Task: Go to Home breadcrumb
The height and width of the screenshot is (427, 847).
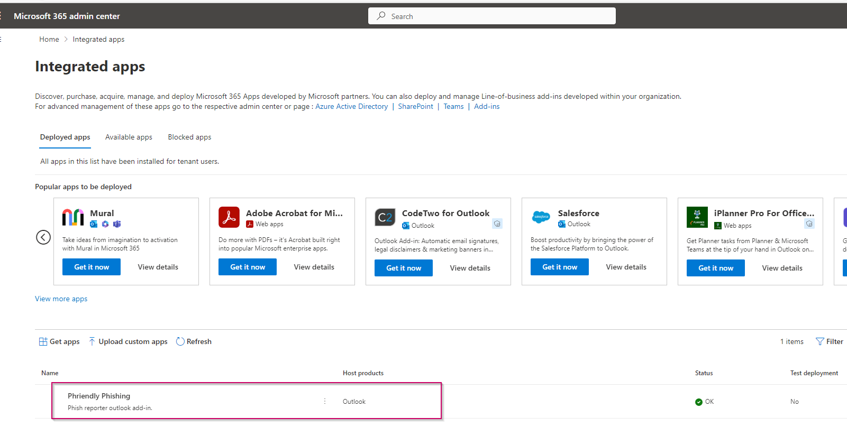Action: pyautogui.click(x=49, y=39)
